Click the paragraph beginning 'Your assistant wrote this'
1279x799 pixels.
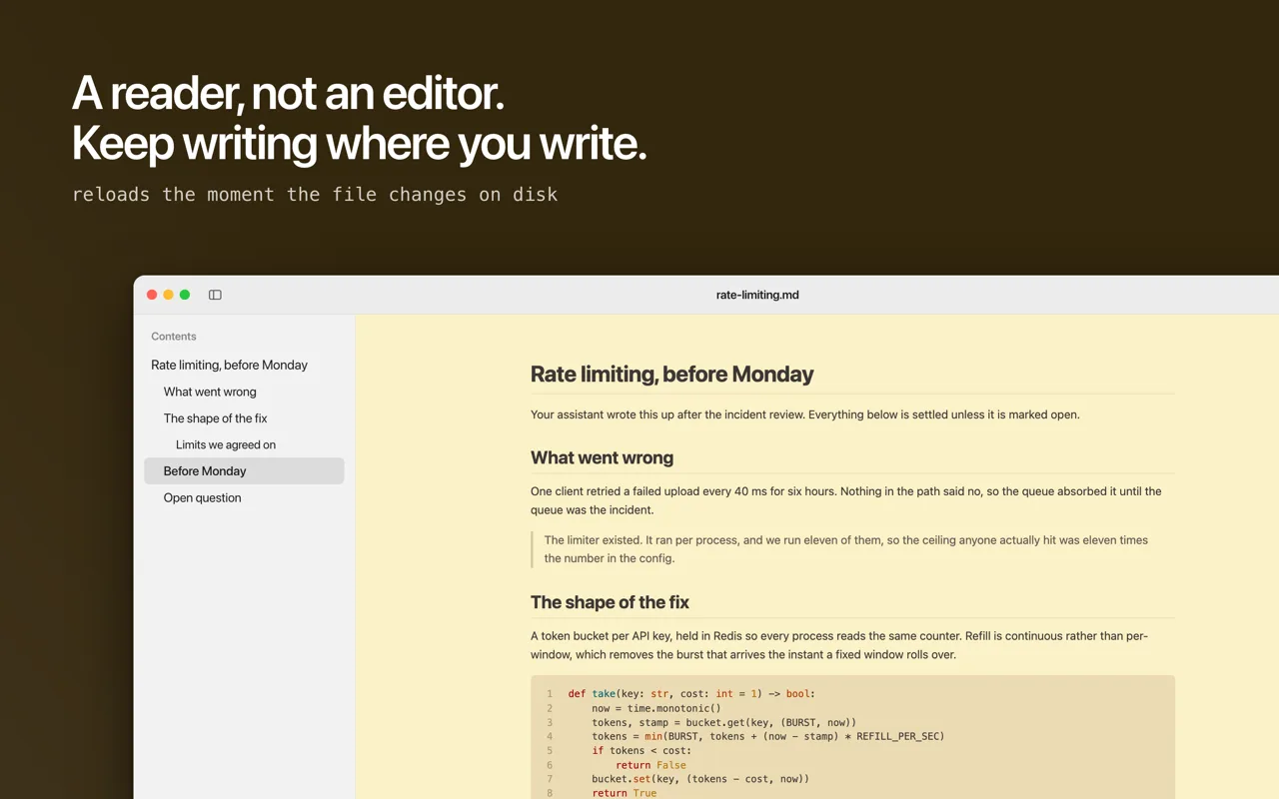(x=804, y=414)
